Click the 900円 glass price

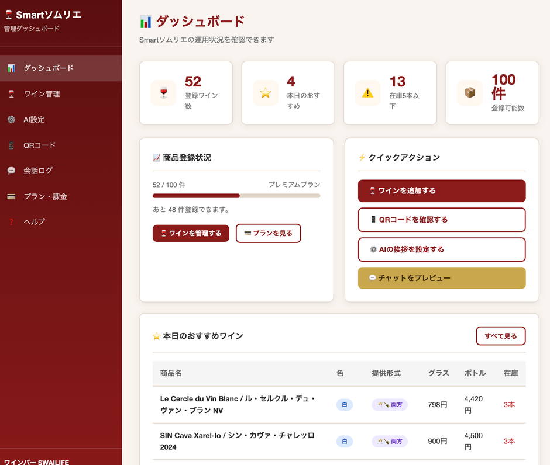coord(438,442)
